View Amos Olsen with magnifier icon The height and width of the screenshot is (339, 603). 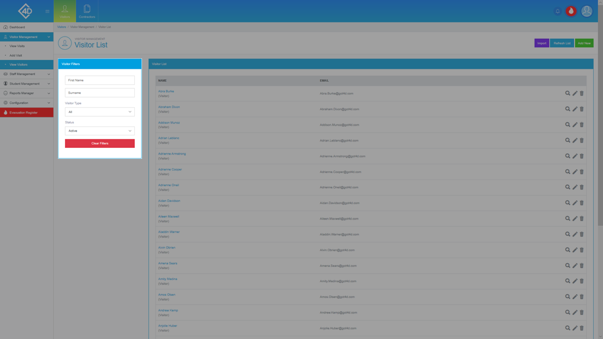(x=567, y=297)
